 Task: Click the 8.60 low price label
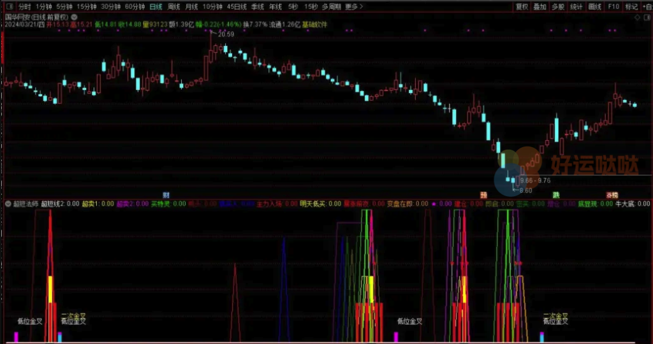[x=526, y=190]
